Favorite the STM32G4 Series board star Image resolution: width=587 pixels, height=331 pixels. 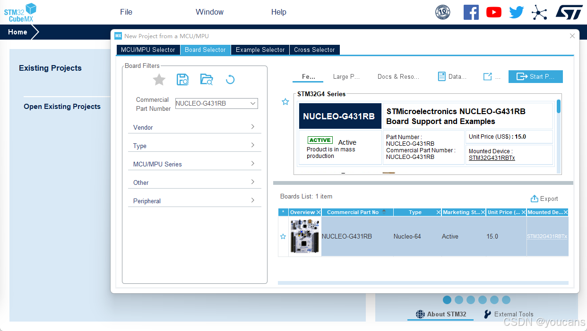285,101
